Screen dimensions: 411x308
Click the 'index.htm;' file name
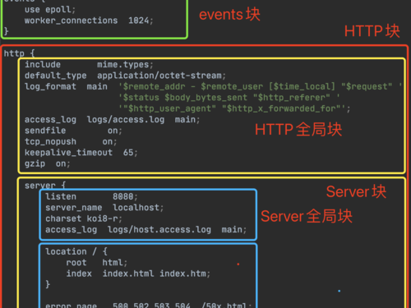click(x=185, y=274)
